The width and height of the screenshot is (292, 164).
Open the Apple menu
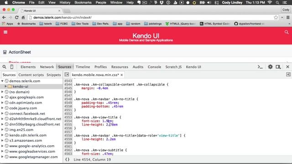(x=6, y=2)
